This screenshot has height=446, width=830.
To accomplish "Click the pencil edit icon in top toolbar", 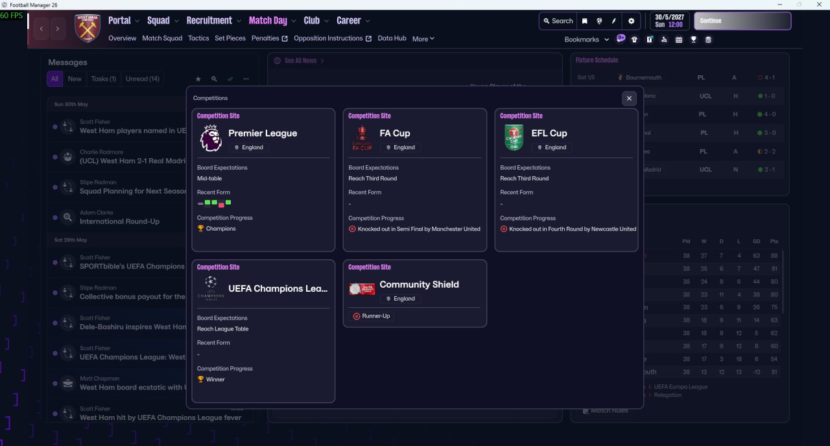I will (614, 21).
